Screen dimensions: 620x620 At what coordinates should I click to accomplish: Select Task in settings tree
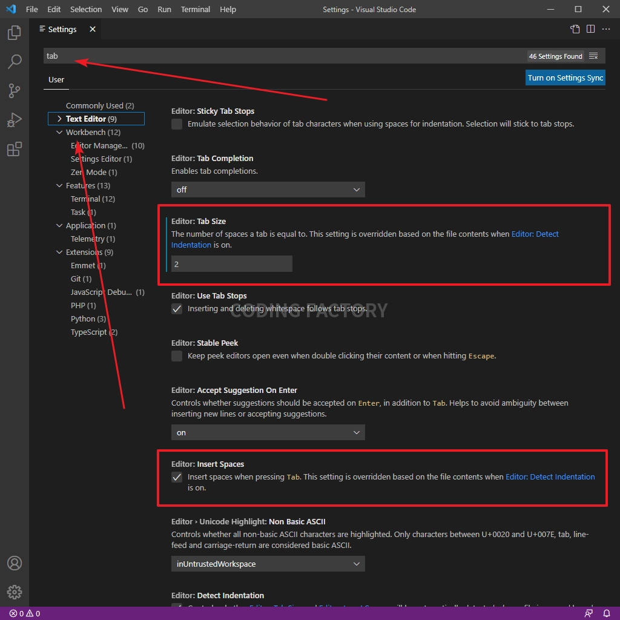point(84,213)
